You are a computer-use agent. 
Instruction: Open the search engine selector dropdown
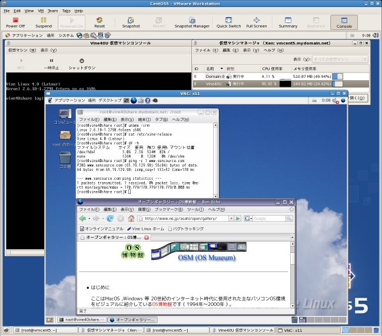click(248, 218)
